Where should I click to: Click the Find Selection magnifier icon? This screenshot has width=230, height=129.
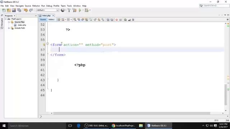click(x=75, y=20)
